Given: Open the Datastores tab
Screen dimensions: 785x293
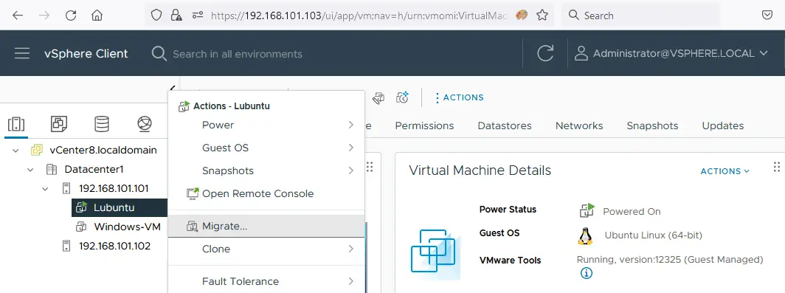Looking at the screenshot, I should pyautogui.click(x=505, y=125).
